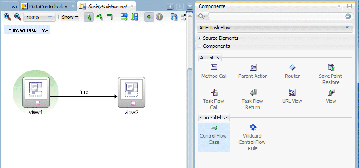
Task: Click the top-to-bottom layout icon
Action: tap(134, 17)
